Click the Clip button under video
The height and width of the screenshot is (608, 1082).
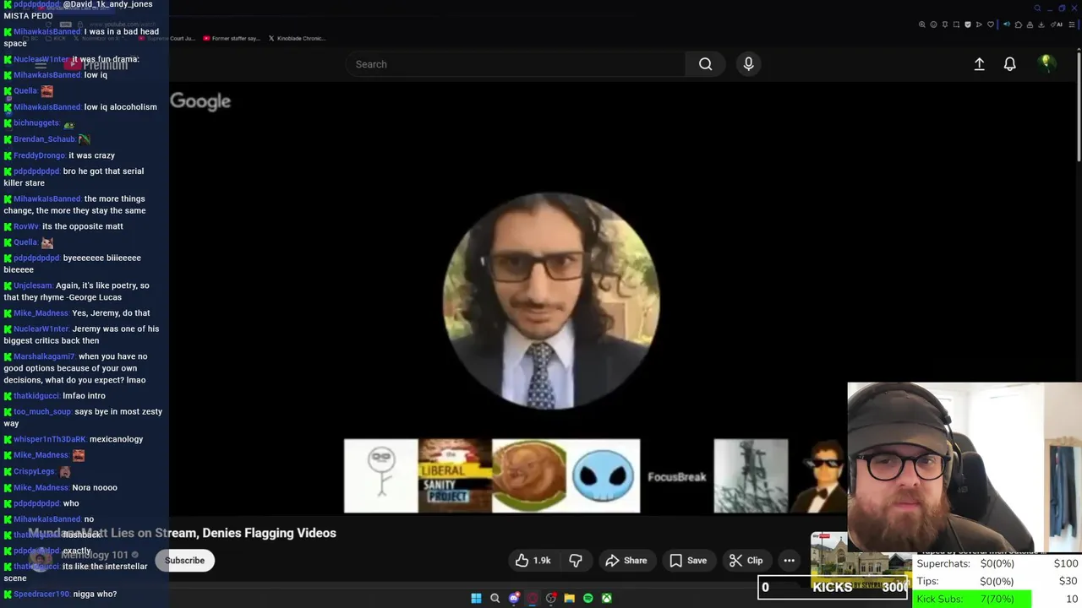click(746, 561)
